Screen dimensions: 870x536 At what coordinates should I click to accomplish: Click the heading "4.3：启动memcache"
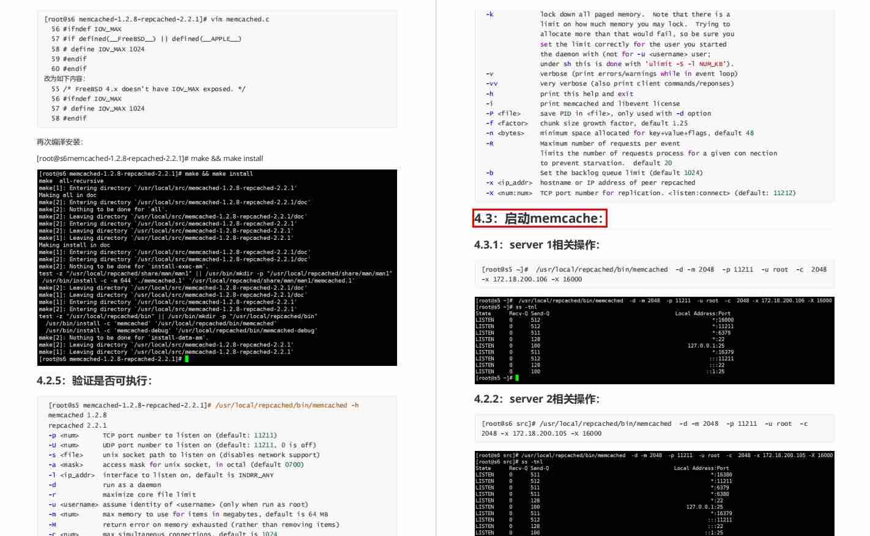[539, 218]
